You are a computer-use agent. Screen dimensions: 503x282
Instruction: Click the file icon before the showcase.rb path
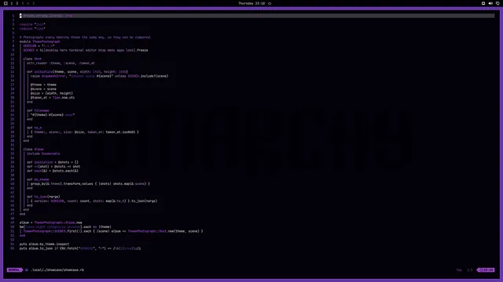pos(27,269)
